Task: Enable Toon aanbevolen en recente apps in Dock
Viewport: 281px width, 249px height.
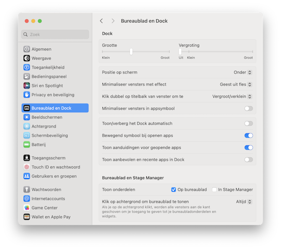Action: (249, 159)
